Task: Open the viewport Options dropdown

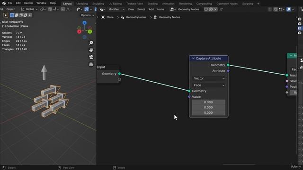Action: pos(88,15)
